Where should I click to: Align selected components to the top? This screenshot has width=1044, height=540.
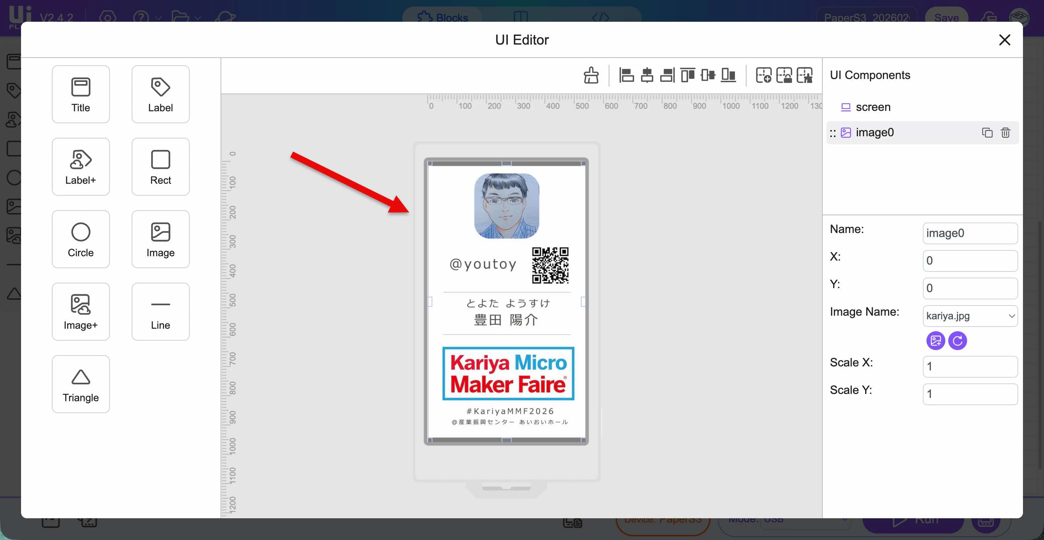coord(687,75)
